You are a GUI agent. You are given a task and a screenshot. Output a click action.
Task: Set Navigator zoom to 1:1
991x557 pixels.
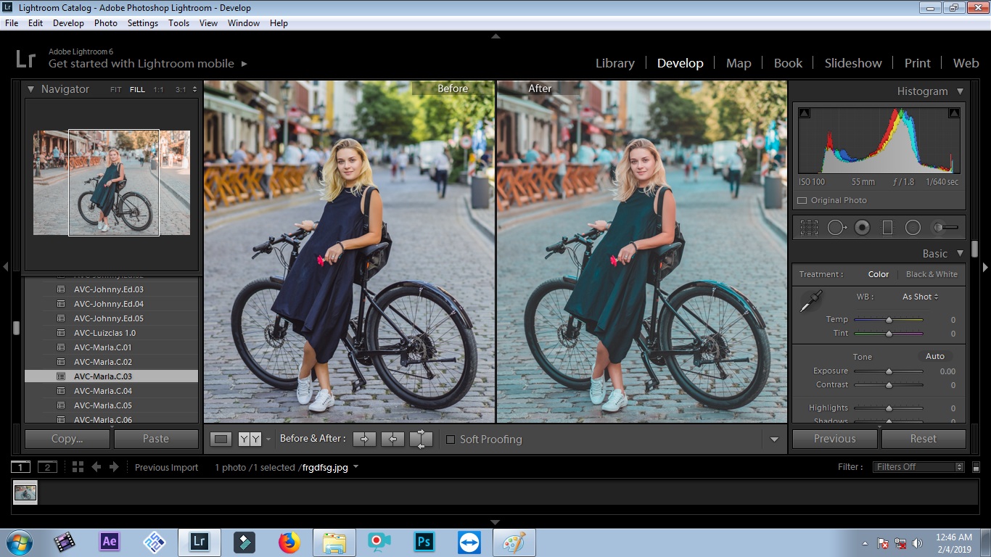158,90
